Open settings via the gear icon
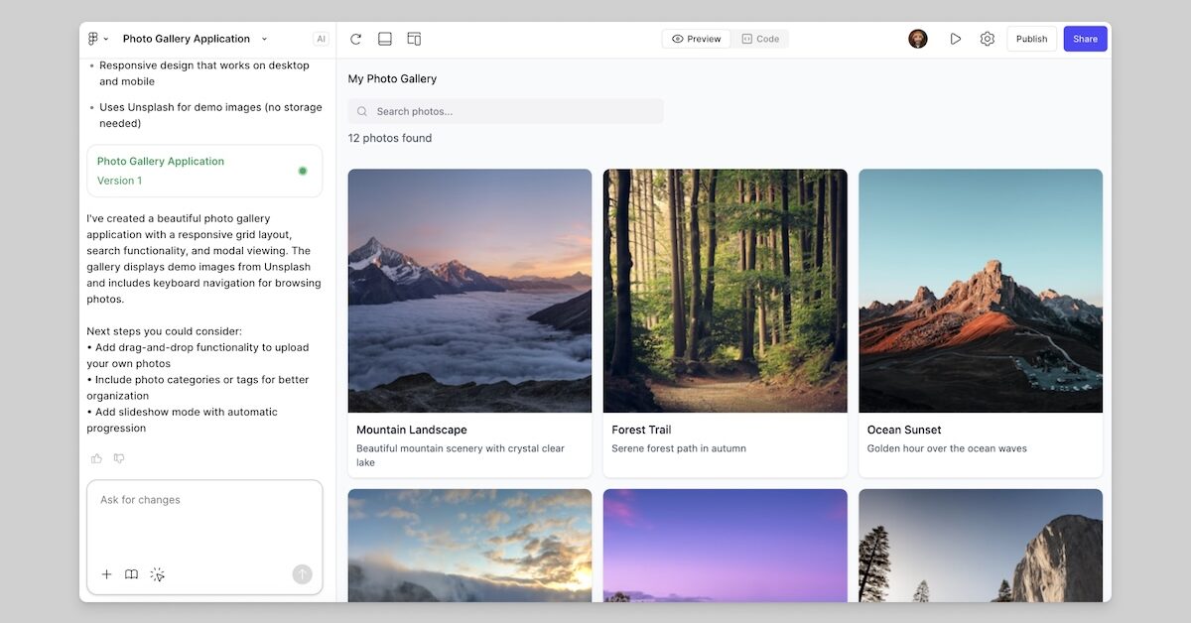This screenshot has width=1191, height=623. point(987,38)
